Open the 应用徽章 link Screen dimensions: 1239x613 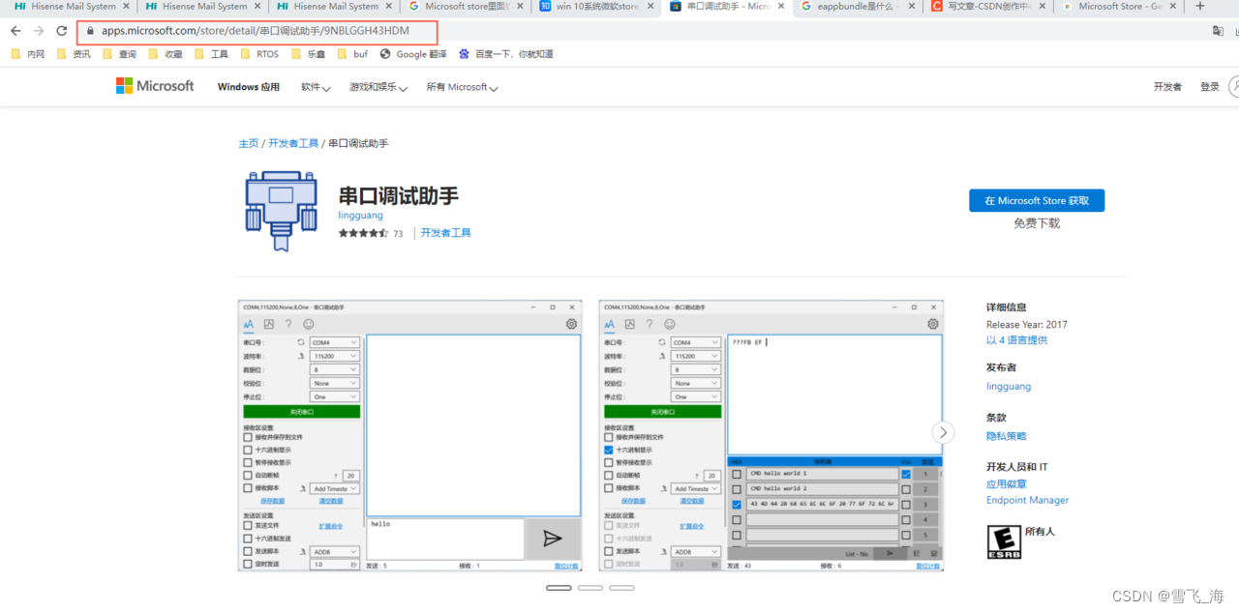[x=1007, y=484]
